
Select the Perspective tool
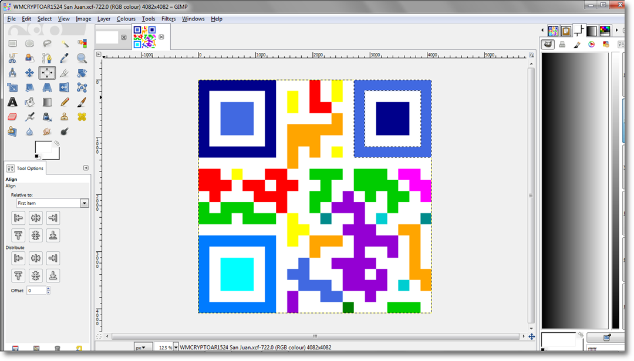click(x=47, y=87)
